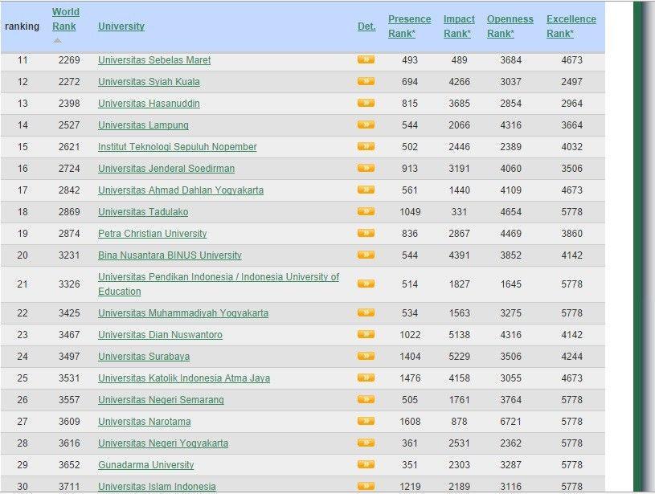The height and width of the screenshot is (494, 655).
Task: Sort table by University column header
Action: click(121, 27)
